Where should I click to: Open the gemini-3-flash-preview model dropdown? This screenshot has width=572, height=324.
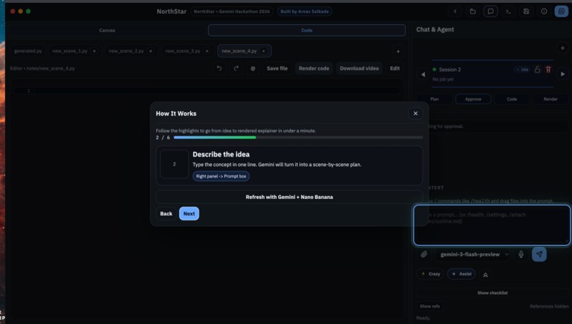click(x=473, y=254)
